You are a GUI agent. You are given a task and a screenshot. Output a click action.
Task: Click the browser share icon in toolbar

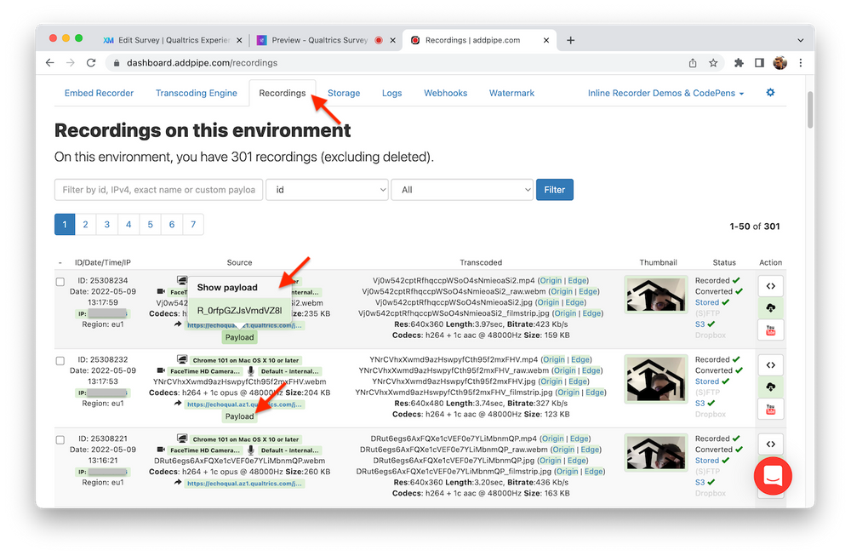(x=692, y=63)
